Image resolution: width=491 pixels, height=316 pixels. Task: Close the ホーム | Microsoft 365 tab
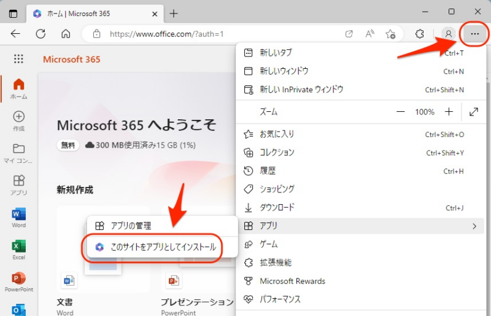click(155, 14)
